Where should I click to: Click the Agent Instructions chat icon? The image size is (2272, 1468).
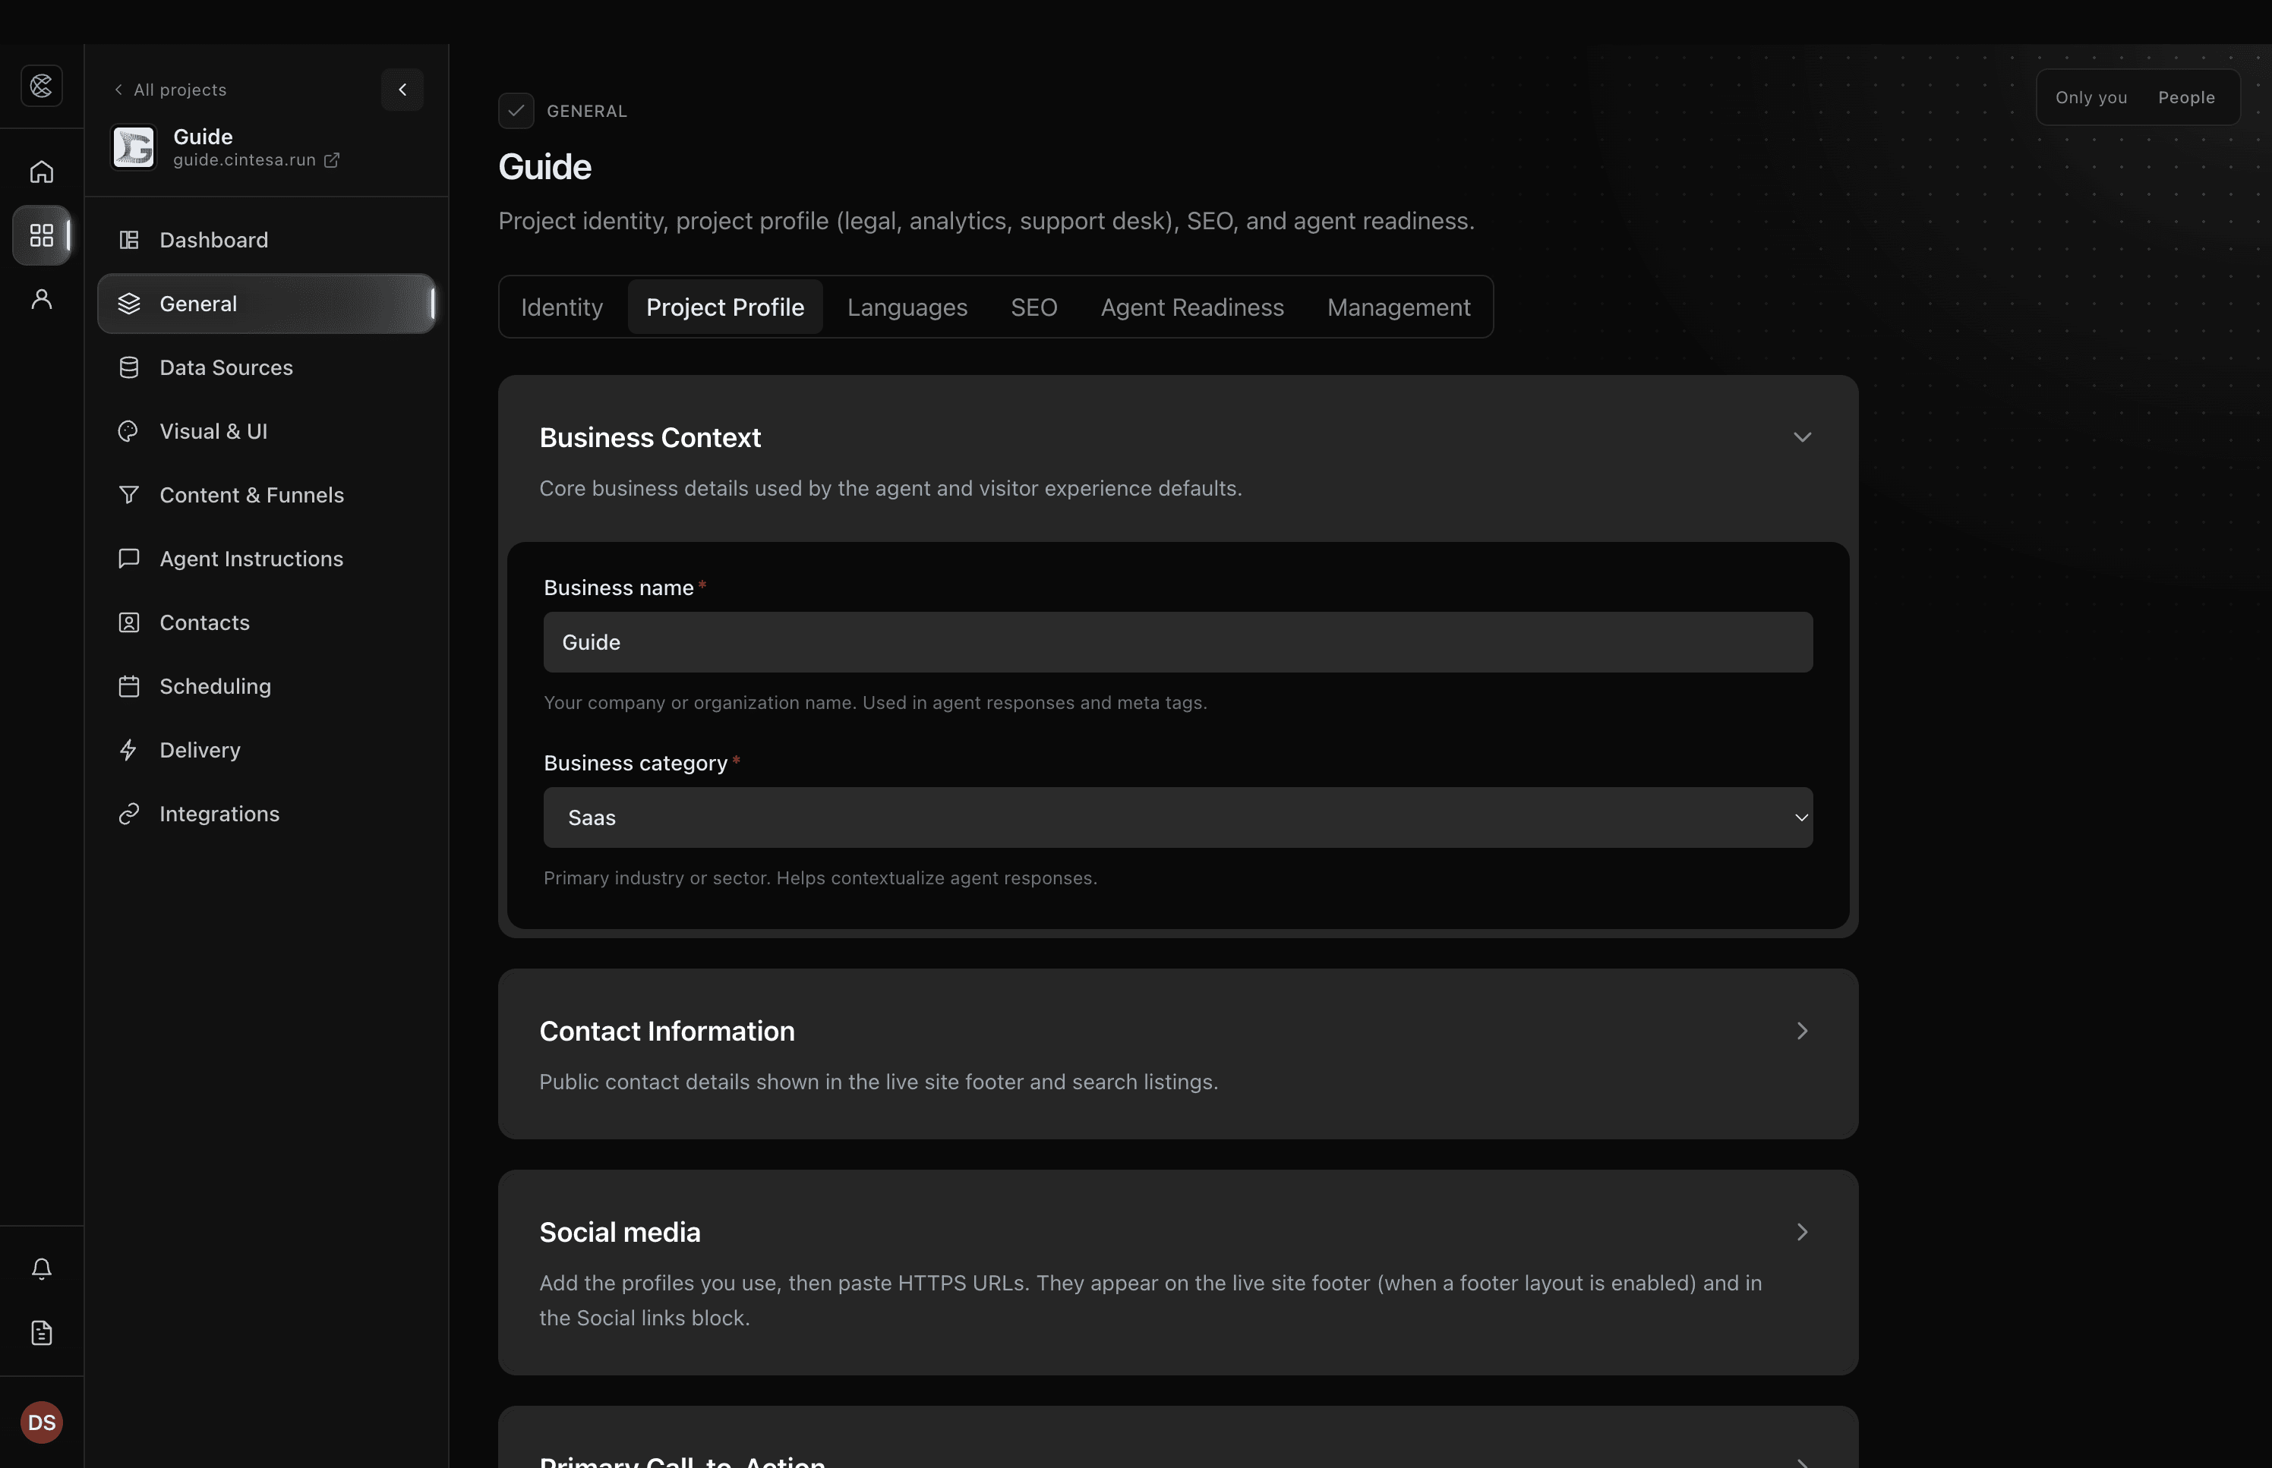coord(129,559)
